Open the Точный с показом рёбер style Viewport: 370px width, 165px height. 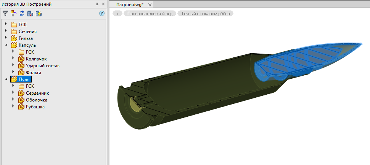click(x=205, y=13)
